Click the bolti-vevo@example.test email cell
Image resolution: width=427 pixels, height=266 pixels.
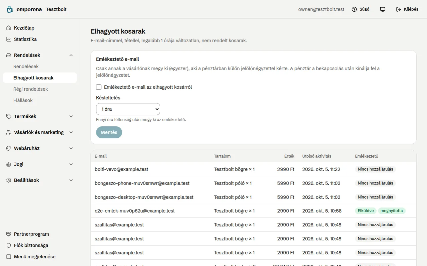point(121,169)
